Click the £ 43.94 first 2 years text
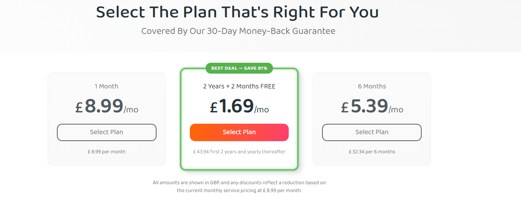The width and height of the screenshot is (521, 203). 239,152
